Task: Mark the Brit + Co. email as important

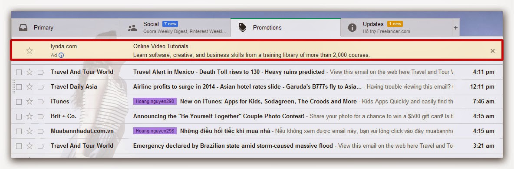Action: 41,116
